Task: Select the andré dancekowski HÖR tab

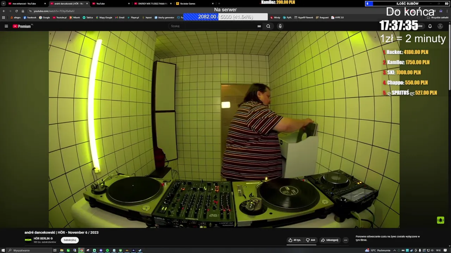Action: [x=69, y=4]
